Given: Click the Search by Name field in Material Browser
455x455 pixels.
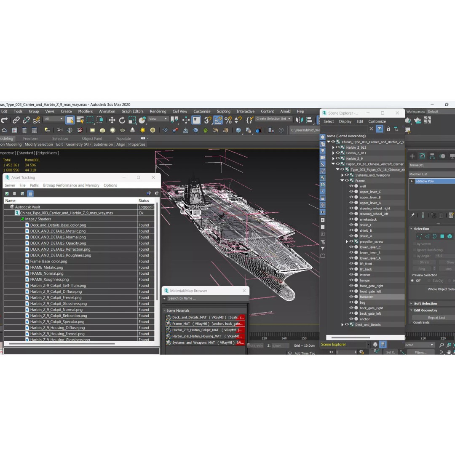Looking at the screenshot, I should click(207, 298).
